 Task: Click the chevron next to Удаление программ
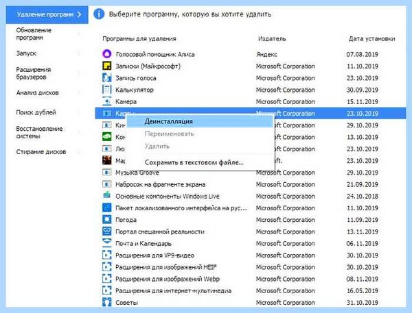tap(80, 14)
